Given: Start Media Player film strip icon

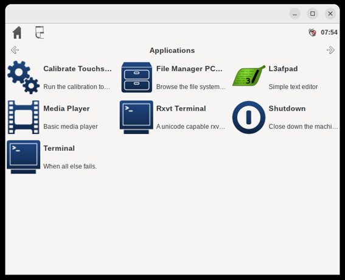Looking at the screenshot, I should point(24,117).
